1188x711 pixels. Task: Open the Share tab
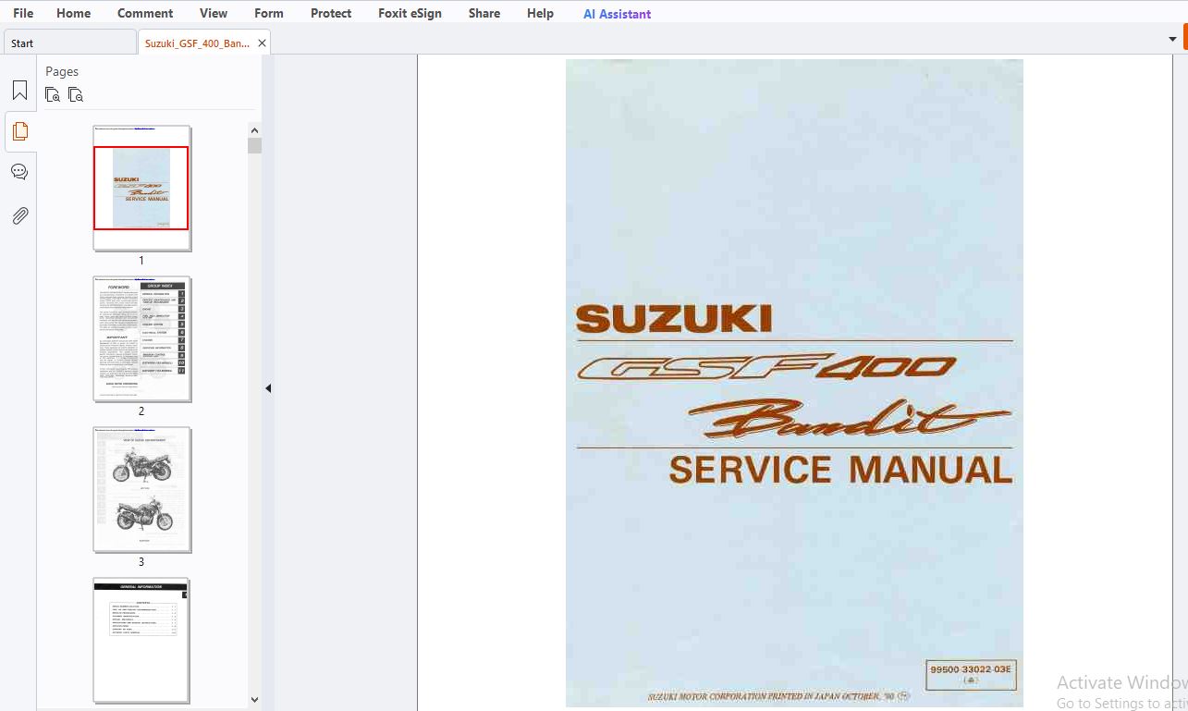484,13
